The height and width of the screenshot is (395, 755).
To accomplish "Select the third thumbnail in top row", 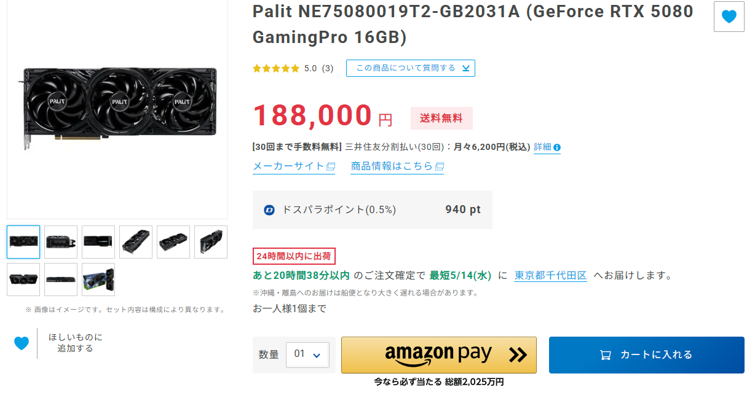I will point(98,242).
